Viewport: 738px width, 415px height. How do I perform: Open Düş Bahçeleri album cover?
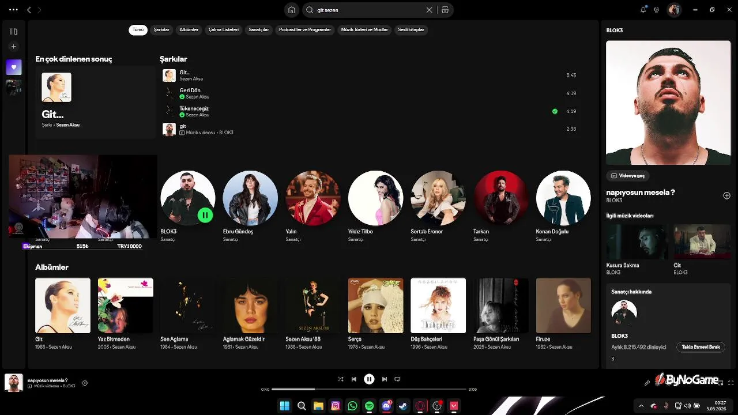click(x=438, y=305)
